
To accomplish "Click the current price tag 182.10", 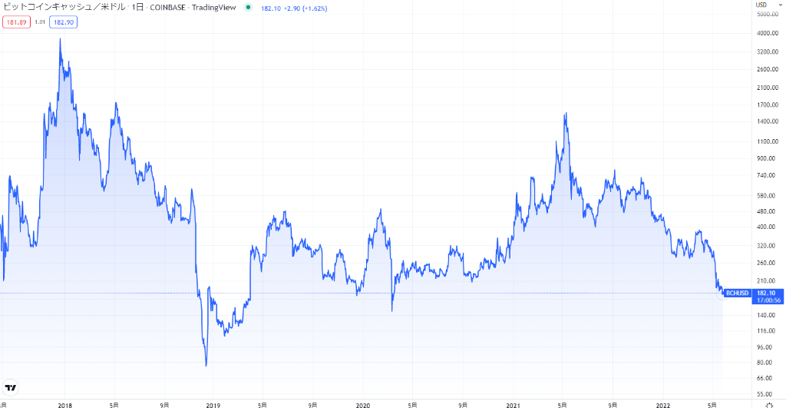I will pos(767,293).
